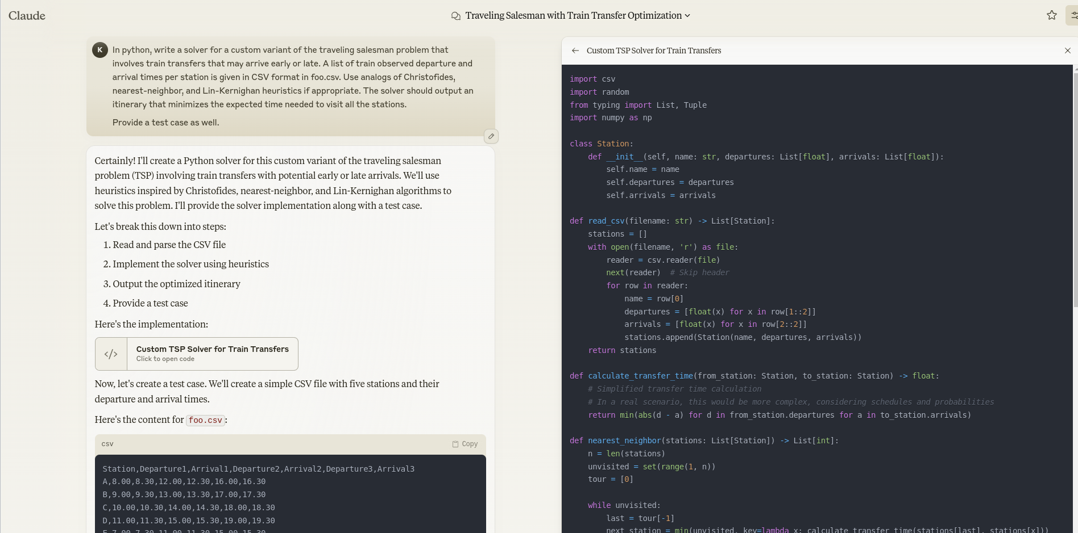Screen dimensions: 1078x533
Task: Click the conversation title text
Action: [x=573, y=15]
